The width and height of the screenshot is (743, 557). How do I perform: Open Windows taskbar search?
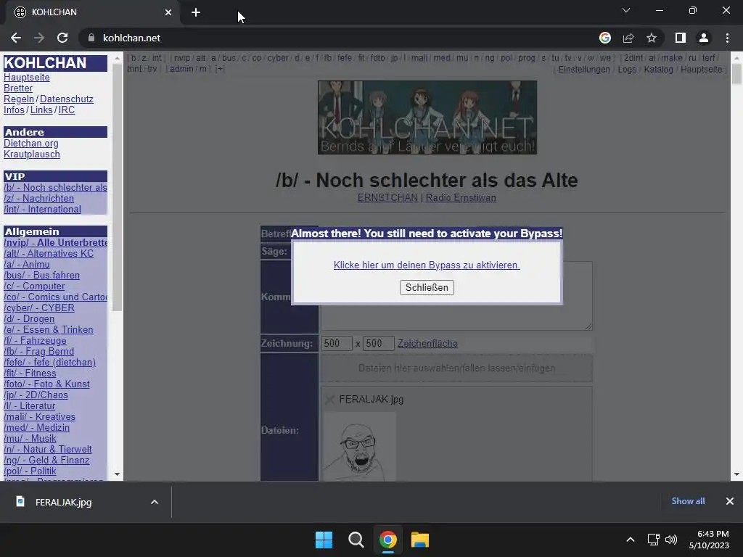click(x=356, y=540)
